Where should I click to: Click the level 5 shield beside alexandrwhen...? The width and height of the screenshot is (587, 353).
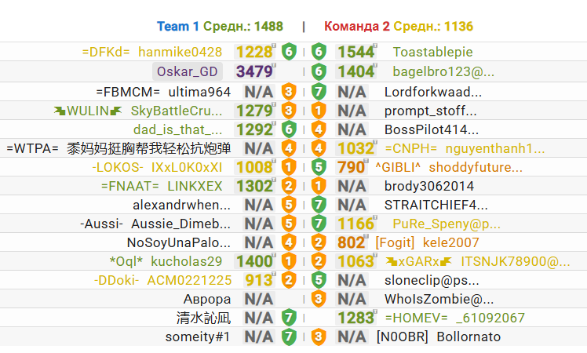289,205
